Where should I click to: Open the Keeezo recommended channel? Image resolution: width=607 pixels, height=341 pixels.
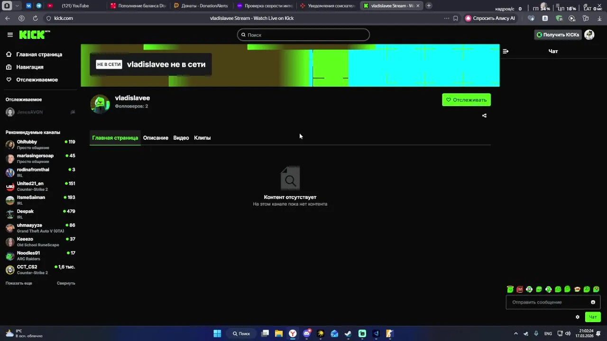pyautogui.click(x=40, y=242)
